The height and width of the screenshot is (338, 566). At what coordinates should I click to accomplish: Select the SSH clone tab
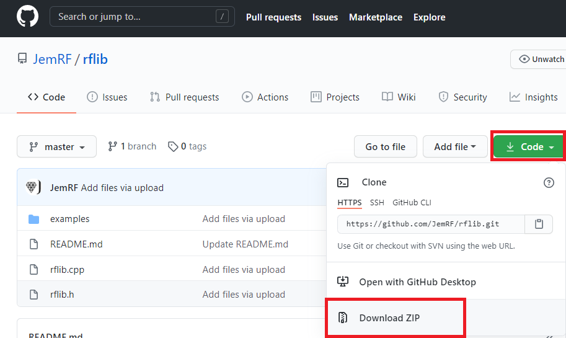tap(377, 203)
